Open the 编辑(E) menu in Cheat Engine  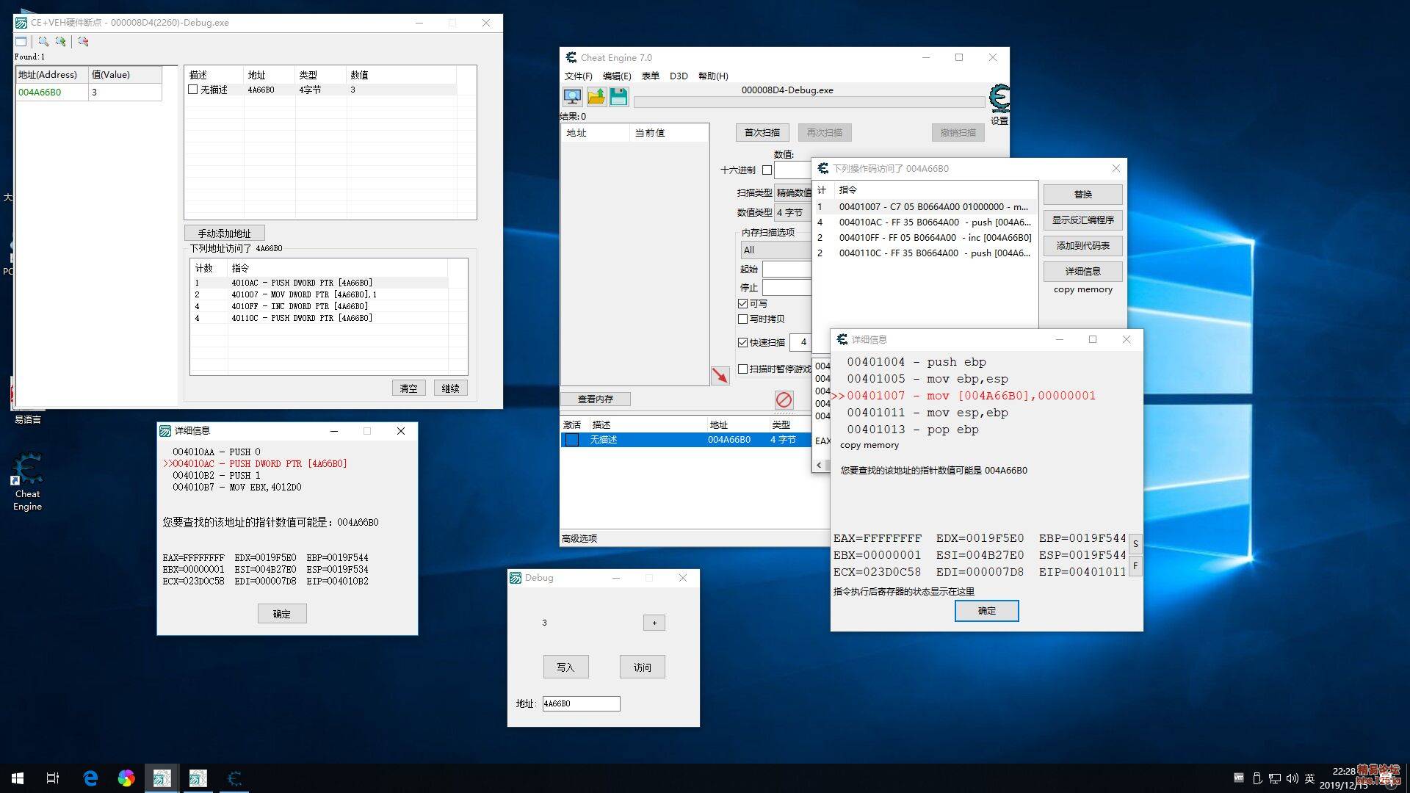(x=617, y=76)
